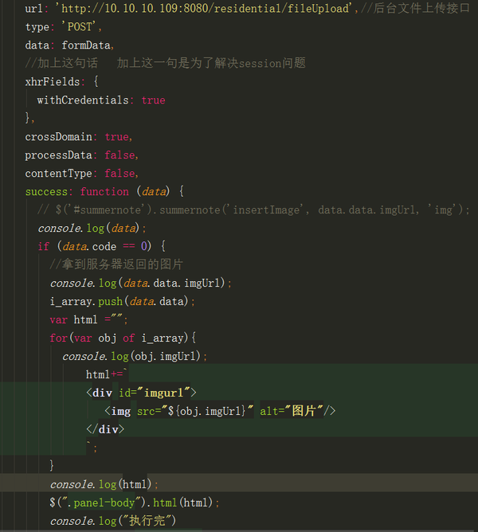Click processData false value
Screen dimensions: 478x532
pyautogui.click(x=119, y=155)
